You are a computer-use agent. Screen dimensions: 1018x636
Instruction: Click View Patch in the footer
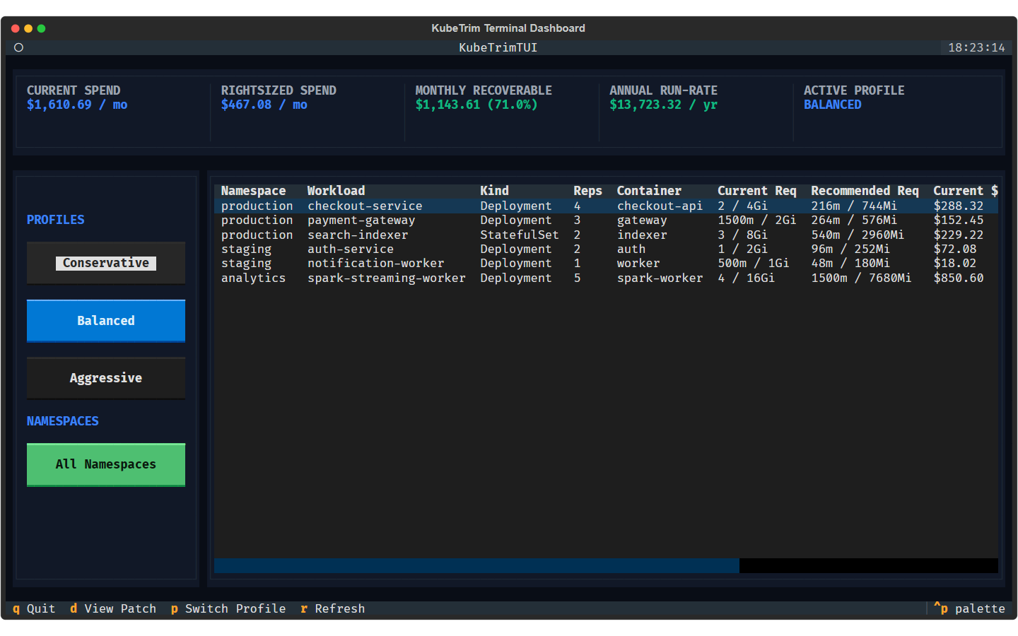[x=113, y=608]
